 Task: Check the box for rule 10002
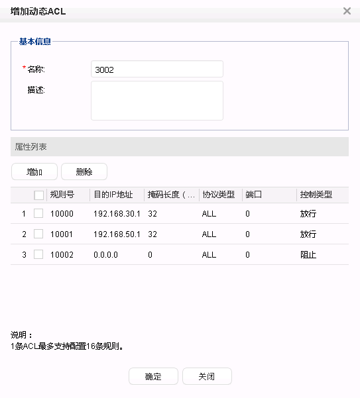(38, 254)
